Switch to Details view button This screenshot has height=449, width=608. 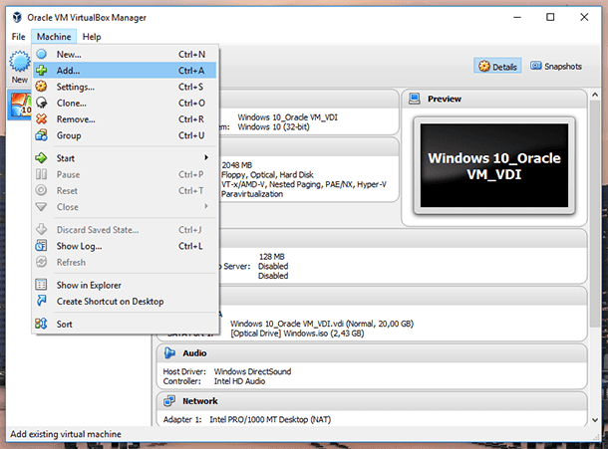click(497, 67)
